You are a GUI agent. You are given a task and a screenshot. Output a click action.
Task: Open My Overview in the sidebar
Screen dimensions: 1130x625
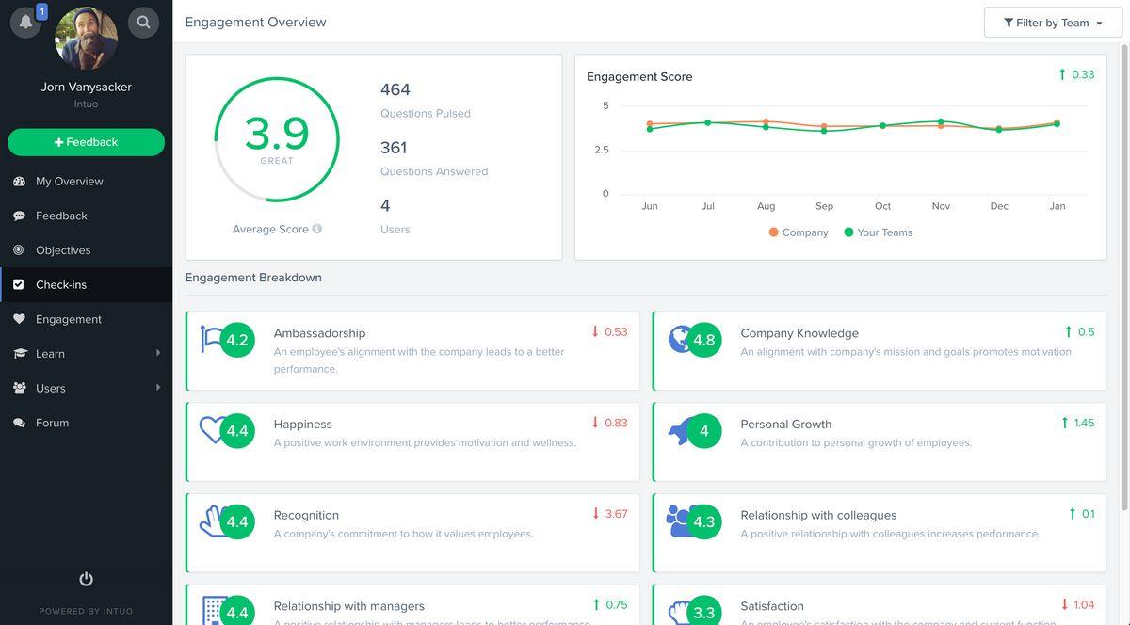click(x=70, y=181)
